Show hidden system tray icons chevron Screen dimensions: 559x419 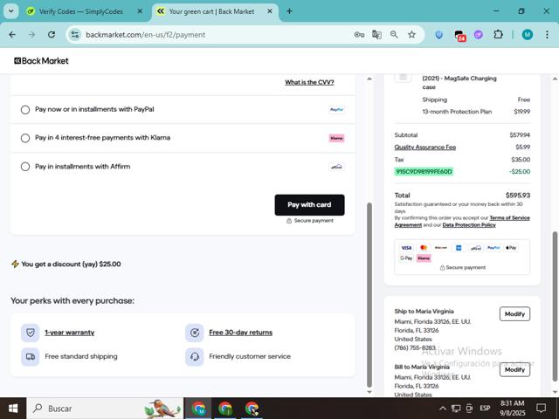[x=443, y=409]
